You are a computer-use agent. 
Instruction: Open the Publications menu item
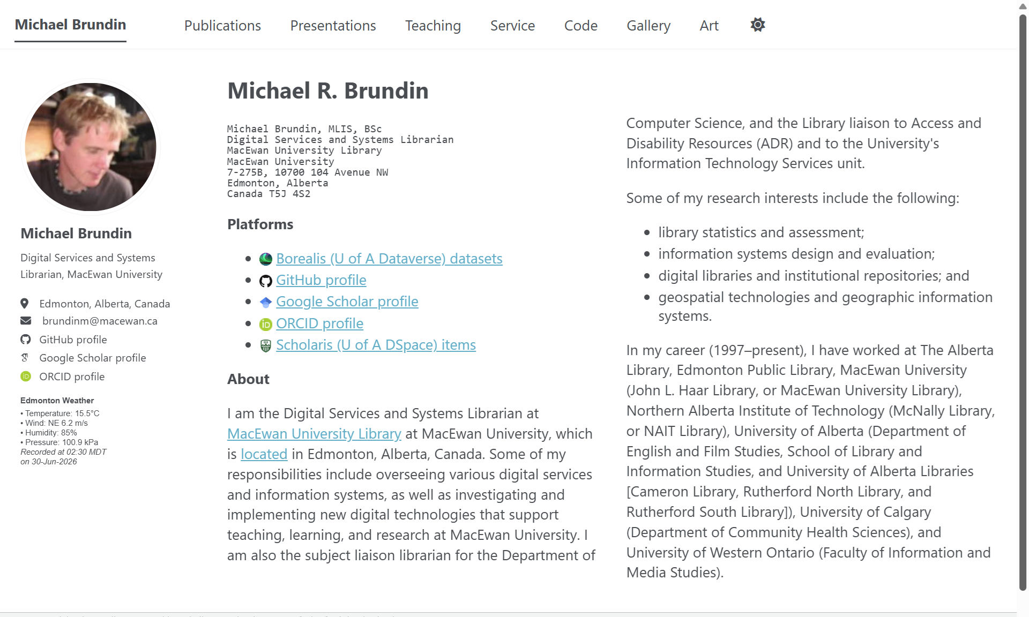222,25
